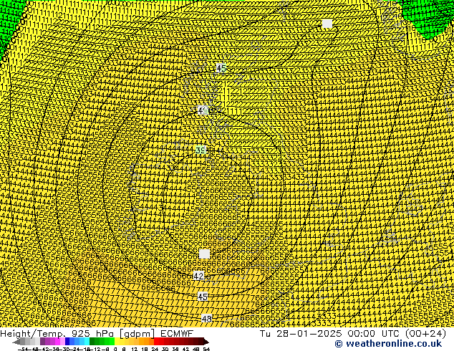Open the weatheronline.co.uk copyright link
Viewport: 454px width, 351px height.
pos(388,344)
